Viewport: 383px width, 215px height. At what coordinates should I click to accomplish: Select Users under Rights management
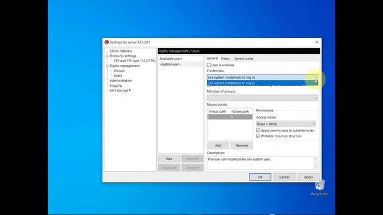click(118, 76)
